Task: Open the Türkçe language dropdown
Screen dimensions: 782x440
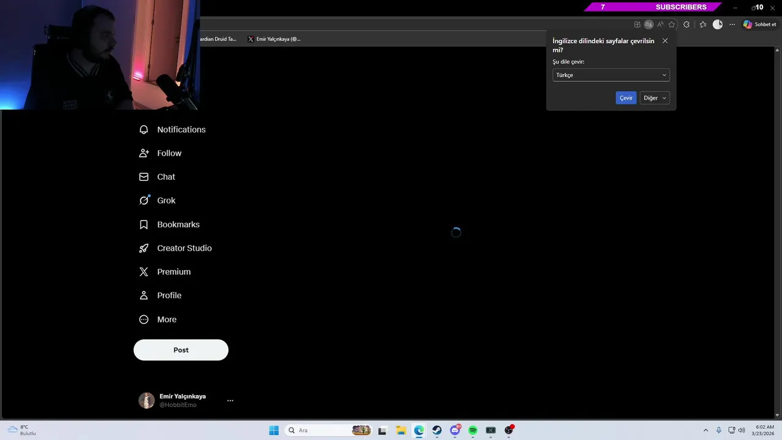Action: pyautogui.click(x=611, y=75)
